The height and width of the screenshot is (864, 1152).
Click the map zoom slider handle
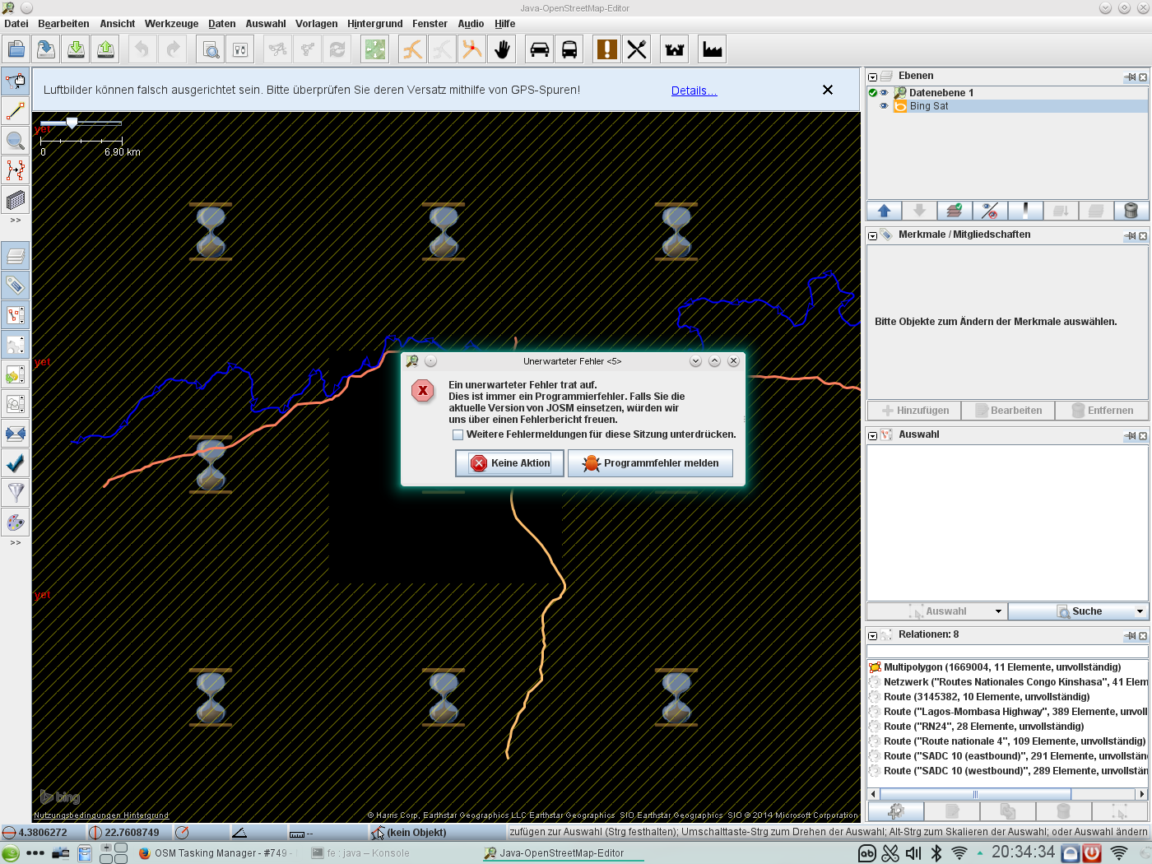tap(72, 123)
